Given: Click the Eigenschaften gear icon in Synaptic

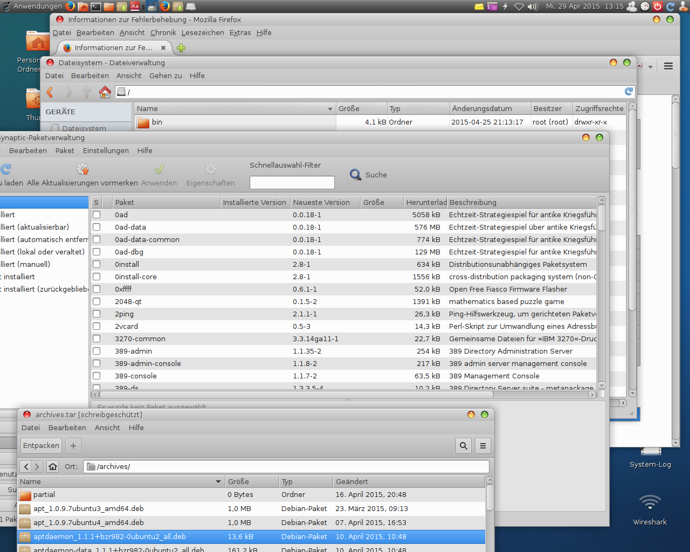Looking at the screenshot, I should [x=211, y=169].
